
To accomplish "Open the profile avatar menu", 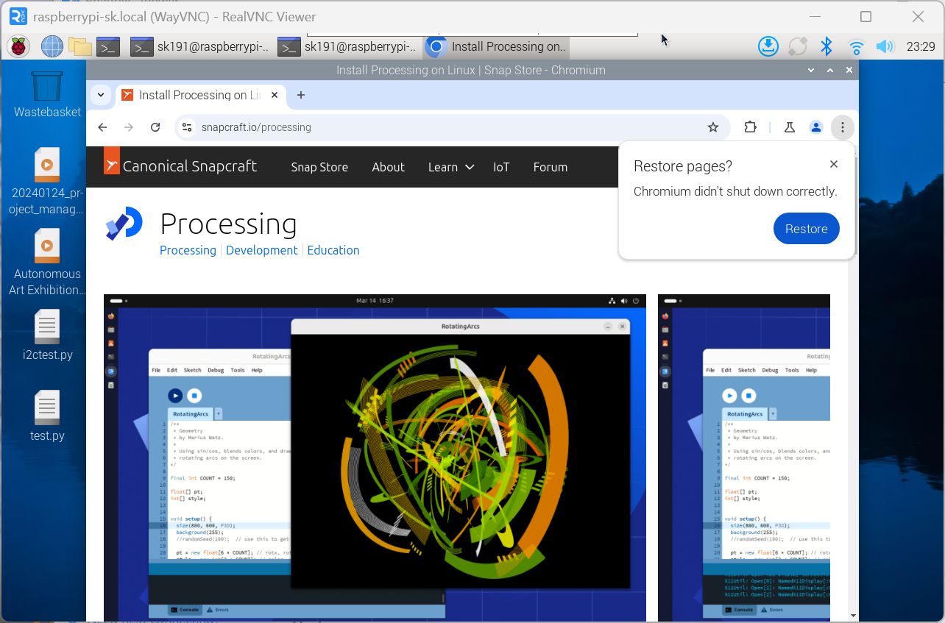I will coord(815,127).
